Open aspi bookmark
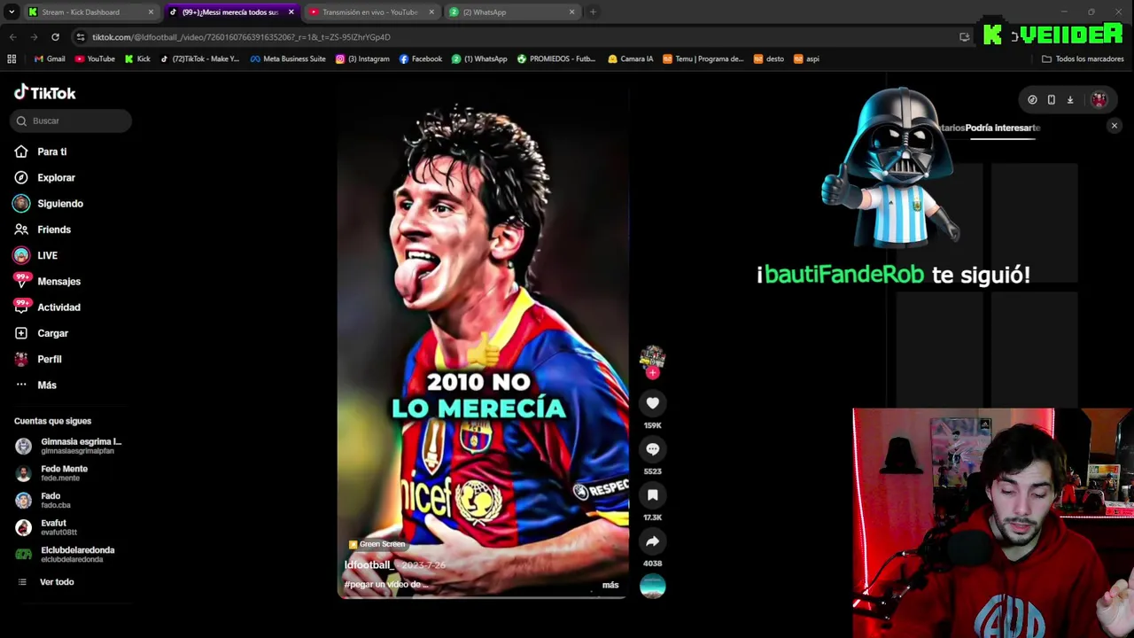The width and height of the screenshot is (1134, 638). click(806, 59)
